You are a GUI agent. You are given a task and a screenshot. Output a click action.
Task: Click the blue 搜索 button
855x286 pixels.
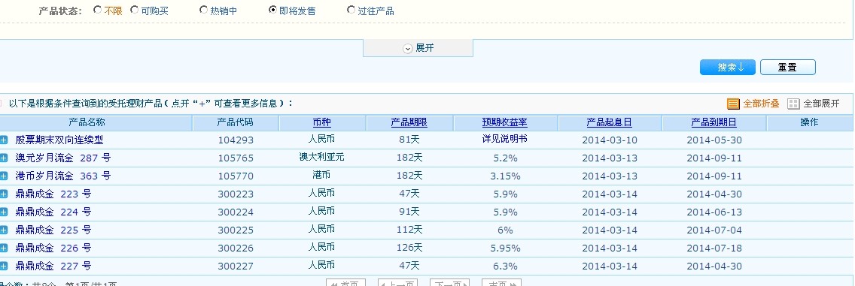coord(727,68)
